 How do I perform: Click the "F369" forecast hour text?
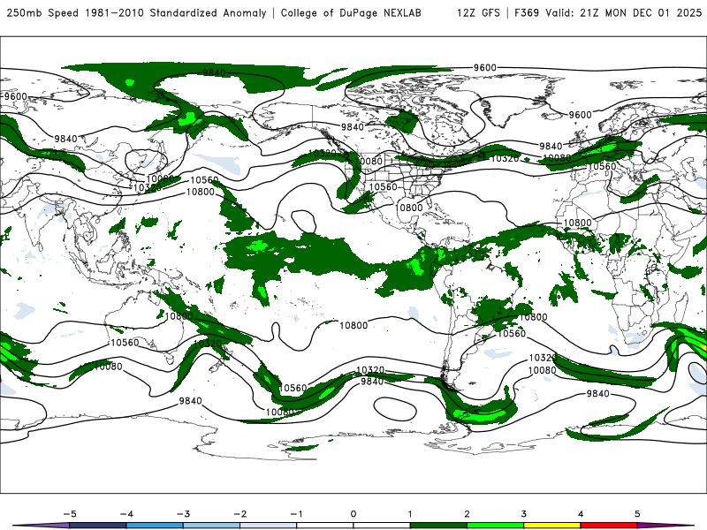click(x=527, y=12)
